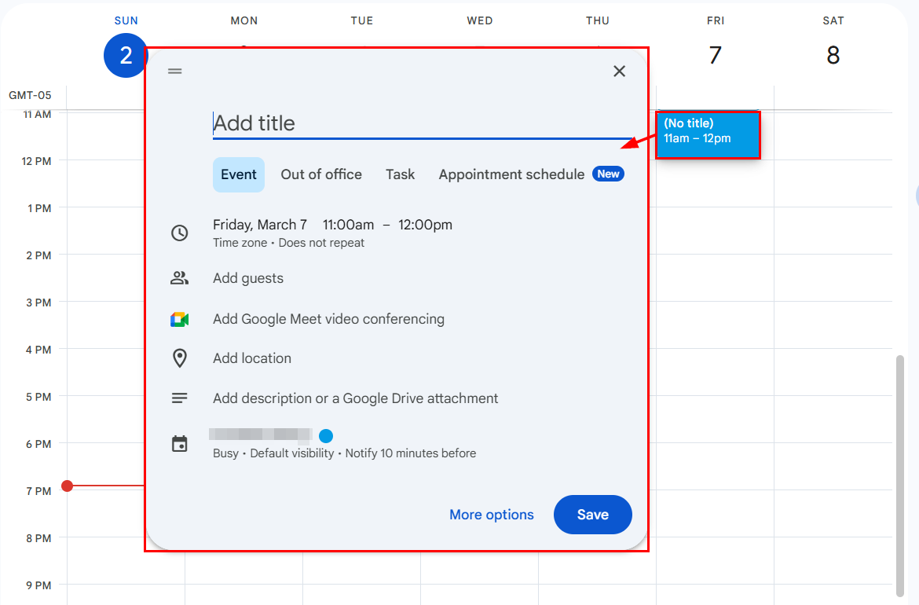Click the clock icon beside event time
This screenshot has height=605, width=919.
179,233
